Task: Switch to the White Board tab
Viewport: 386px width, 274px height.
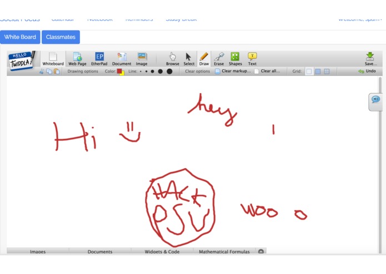Action: click(x=20, y=37)
